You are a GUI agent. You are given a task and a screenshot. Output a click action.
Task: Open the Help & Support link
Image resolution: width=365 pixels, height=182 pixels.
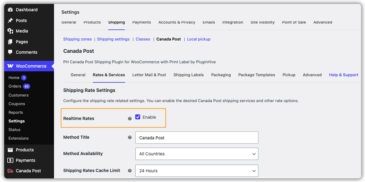[x=343, y=75]
